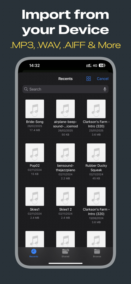Switch to the Browse tab
The height and width of the screenshot is (284, 131).
[97, 253]
